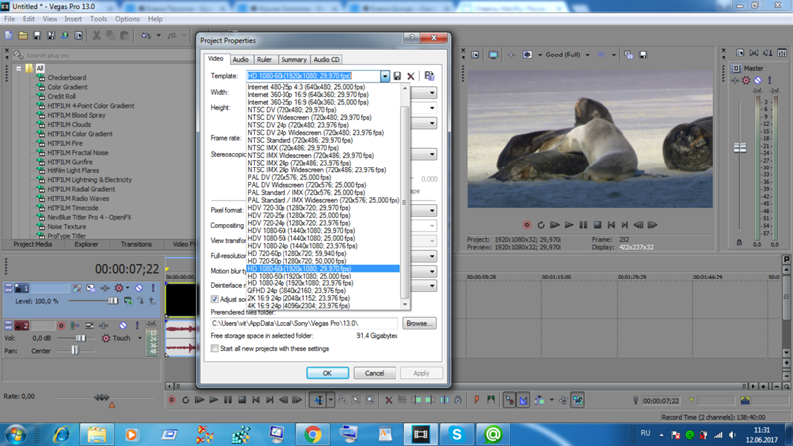Image resolution: width=793 pixels, height=446 pixels.
Task: Toggle Loop Playback in the timeline transport
Action: coord(185,400)
